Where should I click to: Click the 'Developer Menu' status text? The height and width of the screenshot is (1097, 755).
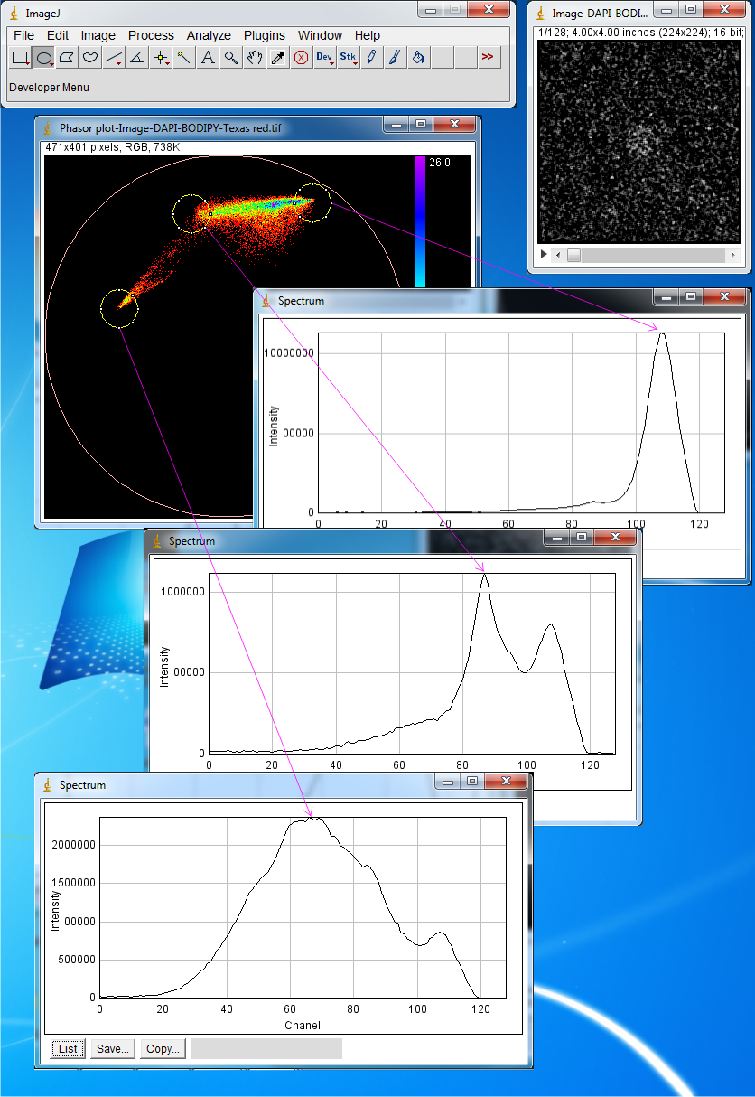[50, 88]
